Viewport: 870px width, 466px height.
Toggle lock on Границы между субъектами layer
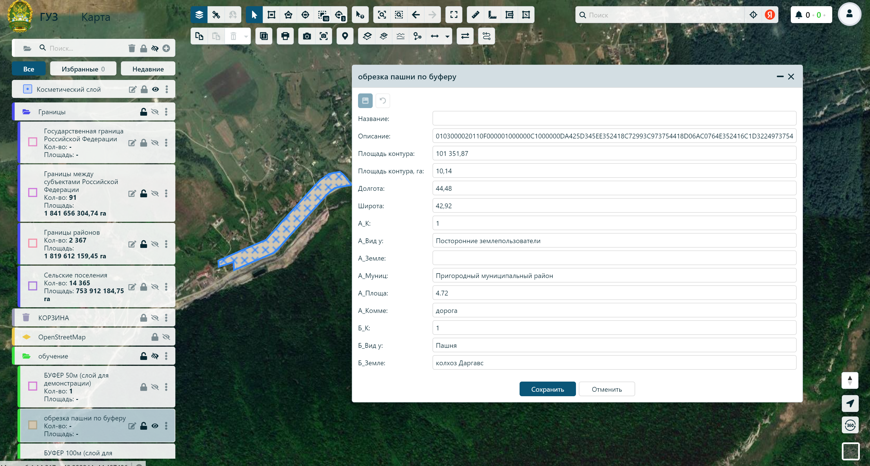pos(143,193)
